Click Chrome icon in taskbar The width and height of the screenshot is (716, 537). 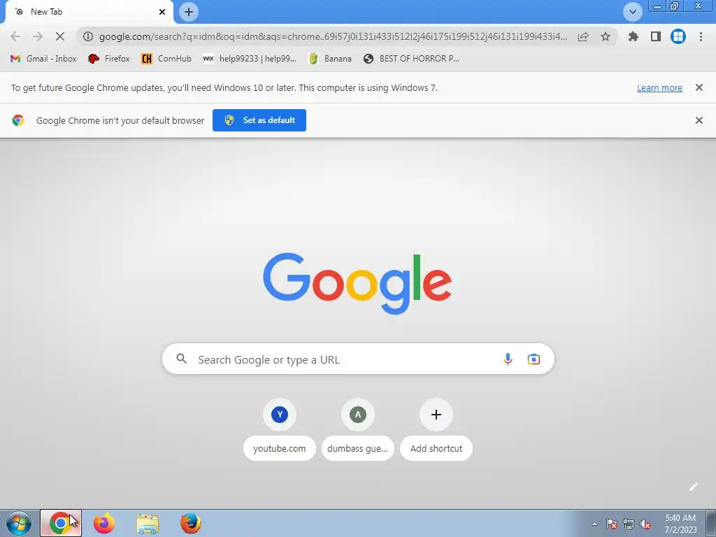pos(61,523)
